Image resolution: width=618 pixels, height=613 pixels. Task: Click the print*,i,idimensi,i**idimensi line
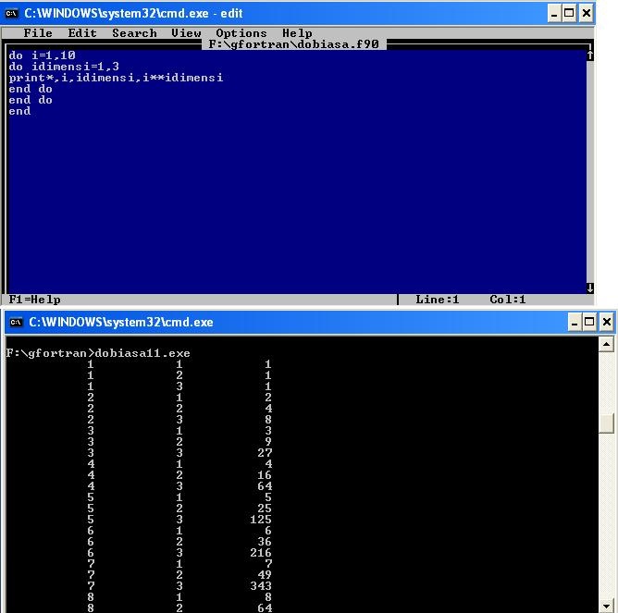(116, 78)
